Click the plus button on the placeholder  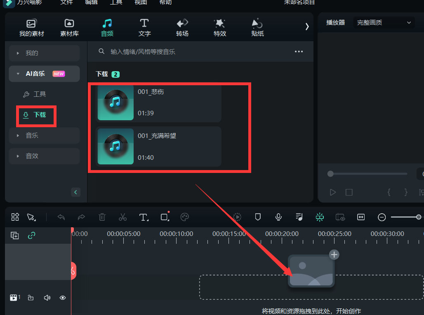coord(334,254)
